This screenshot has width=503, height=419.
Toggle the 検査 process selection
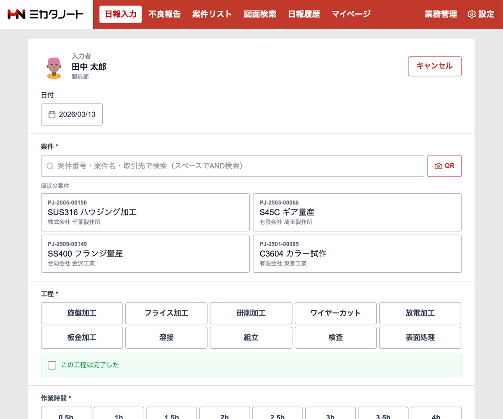335,337
